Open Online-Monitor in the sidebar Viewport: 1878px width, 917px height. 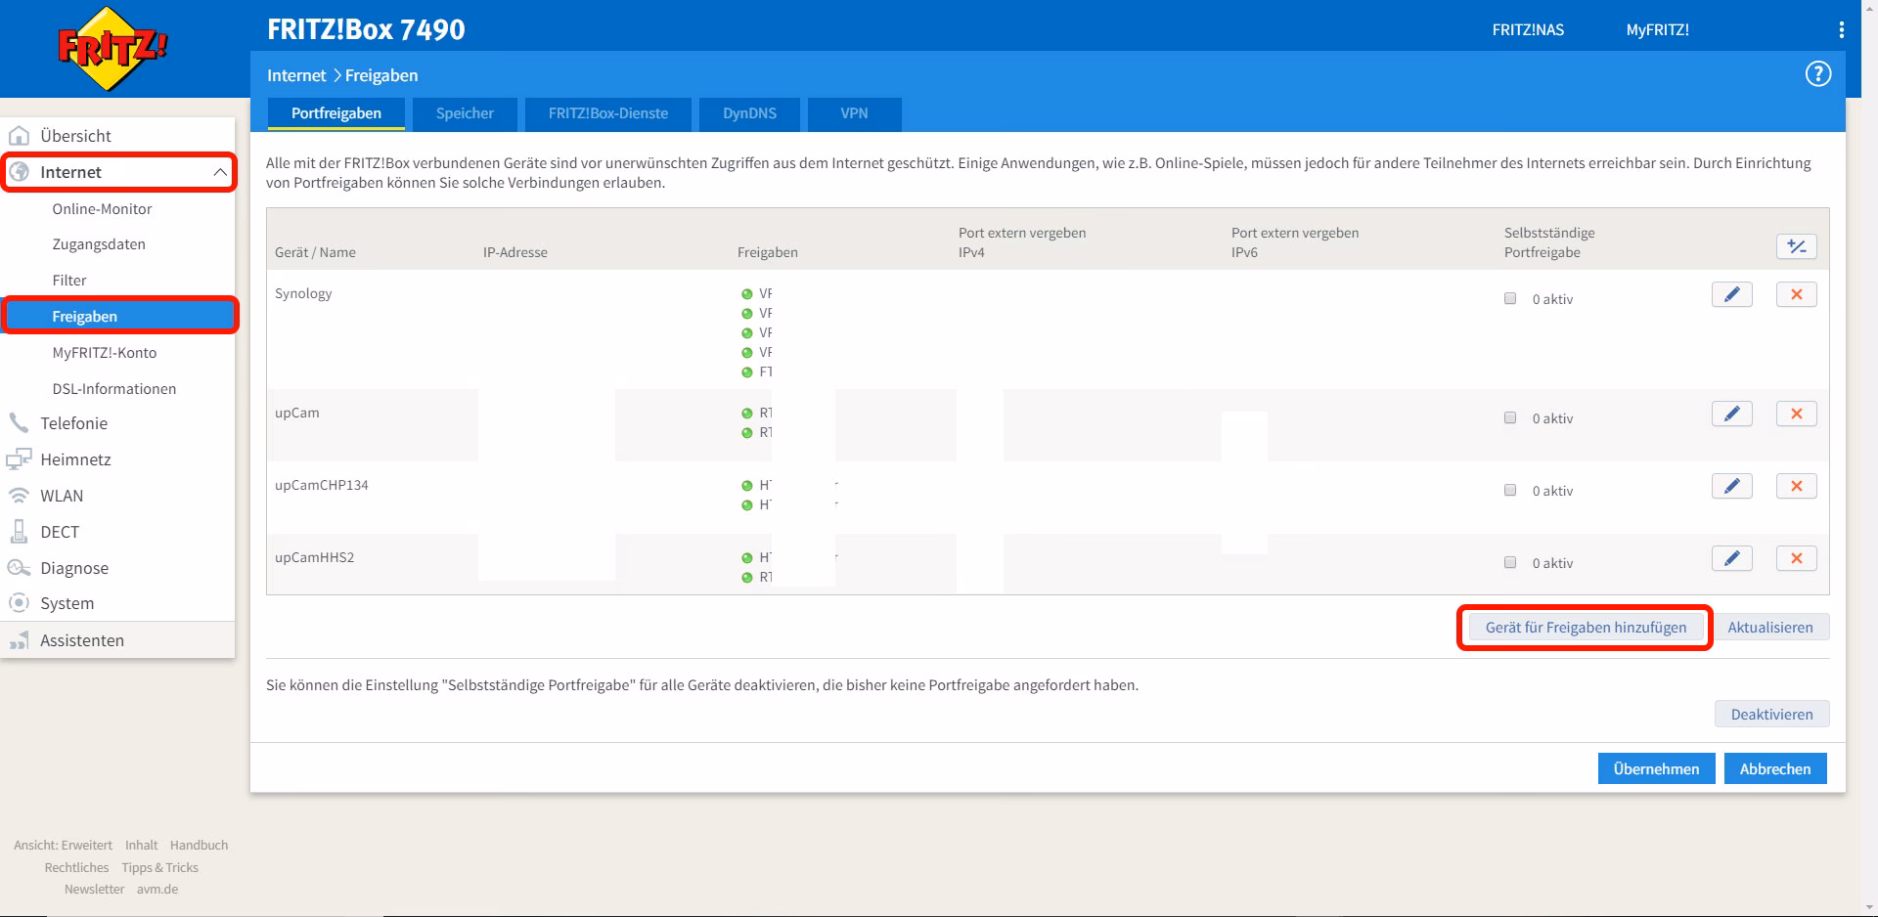(x=102, y=209)
